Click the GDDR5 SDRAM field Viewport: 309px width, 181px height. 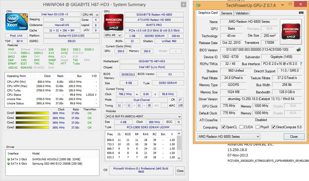pyautogui.click(x=154, y=36)
